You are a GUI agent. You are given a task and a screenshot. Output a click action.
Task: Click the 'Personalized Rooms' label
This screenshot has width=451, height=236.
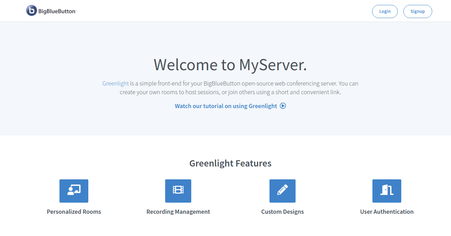[74, 212]
